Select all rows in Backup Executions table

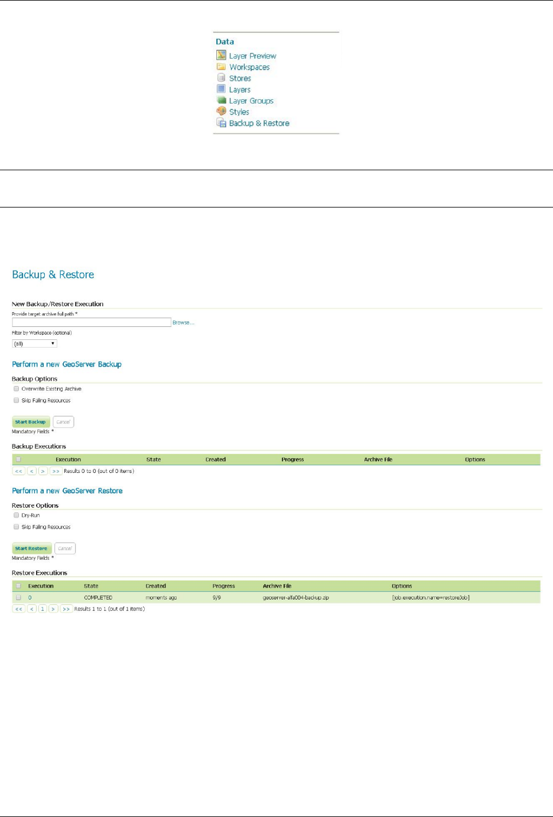pyautogui.click(x=18, y=459)
